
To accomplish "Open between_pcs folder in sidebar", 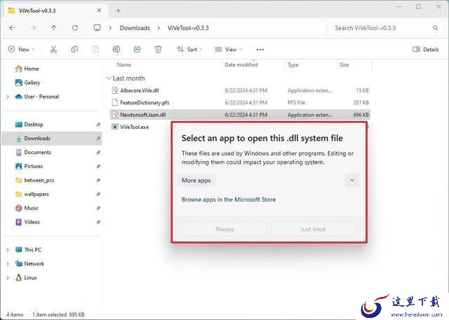I will (x=34, y=180).
